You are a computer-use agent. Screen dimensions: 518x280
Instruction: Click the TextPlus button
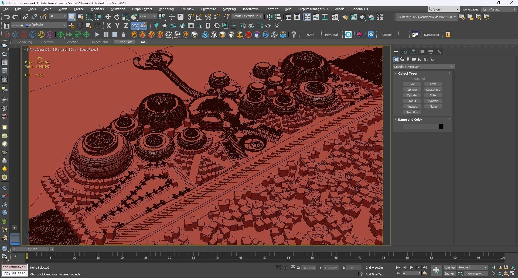pyautogui.click(x=412, y=112)
